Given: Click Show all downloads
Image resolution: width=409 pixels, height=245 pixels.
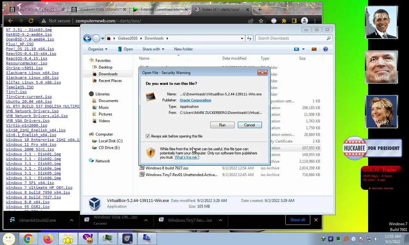Looking at the screenshot, I should [297, 220].
